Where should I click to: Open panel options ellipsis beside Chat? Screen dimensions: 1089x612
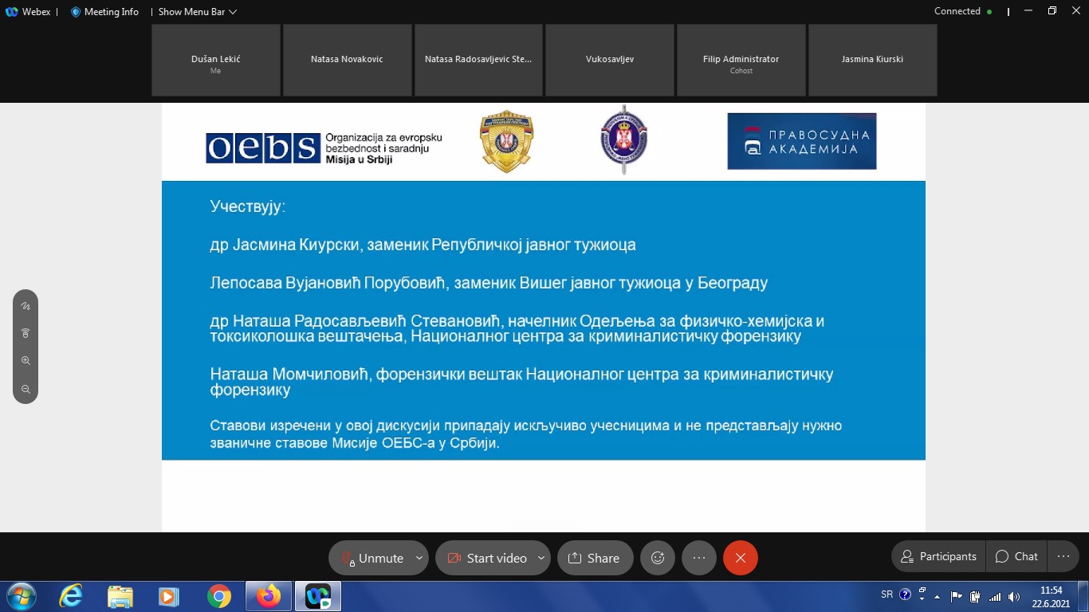coord(1063,556)
